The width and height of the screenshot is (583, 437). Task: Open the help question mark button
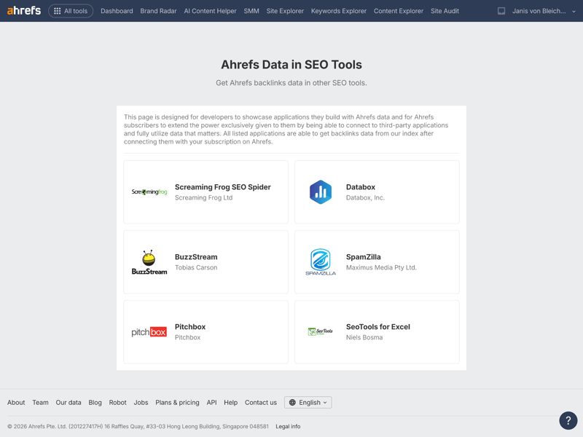[x=568, y=420]
